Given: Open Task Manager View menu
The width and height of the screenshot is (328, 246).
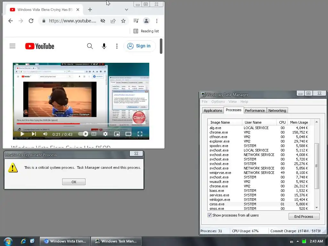Looking at the screenshot, I should coord(233,102).
